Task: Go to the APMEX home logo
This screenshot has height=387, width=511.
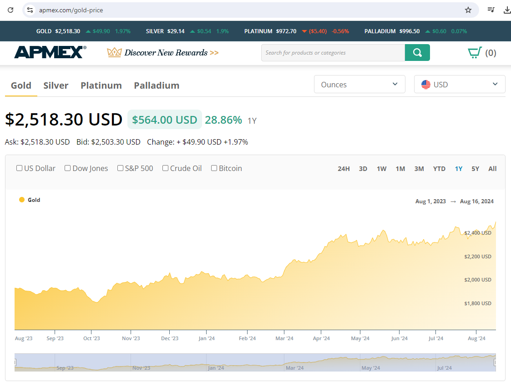Action: [50, 52]
